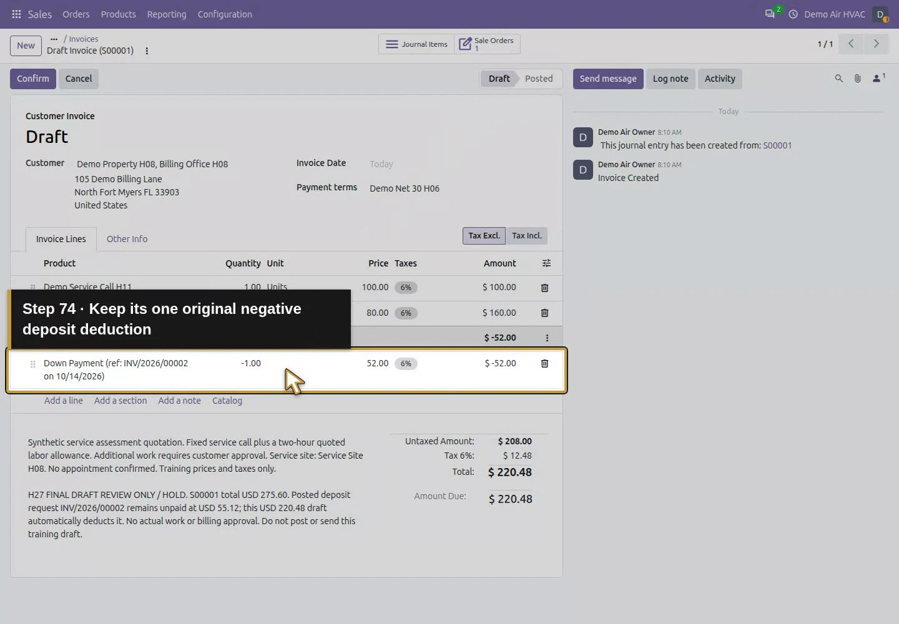Open the actions menu beside Draft Invoice (S00001)
The height and width of the screenshot is (624, 899).
tap(147, 51)
